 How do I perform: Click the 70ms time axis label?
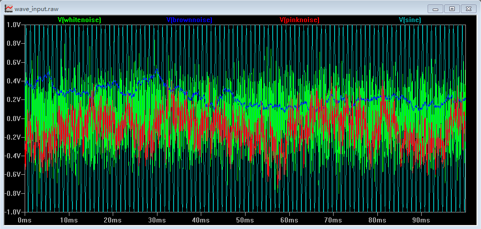click(x=333, y=220)
